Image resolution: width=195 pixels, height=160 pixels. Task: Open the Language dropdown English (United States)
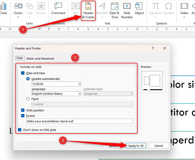pos(80,94)
